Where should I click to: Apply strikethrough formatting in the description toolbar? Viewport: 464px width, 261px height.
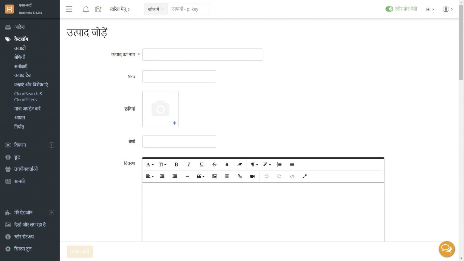(214, 164)
